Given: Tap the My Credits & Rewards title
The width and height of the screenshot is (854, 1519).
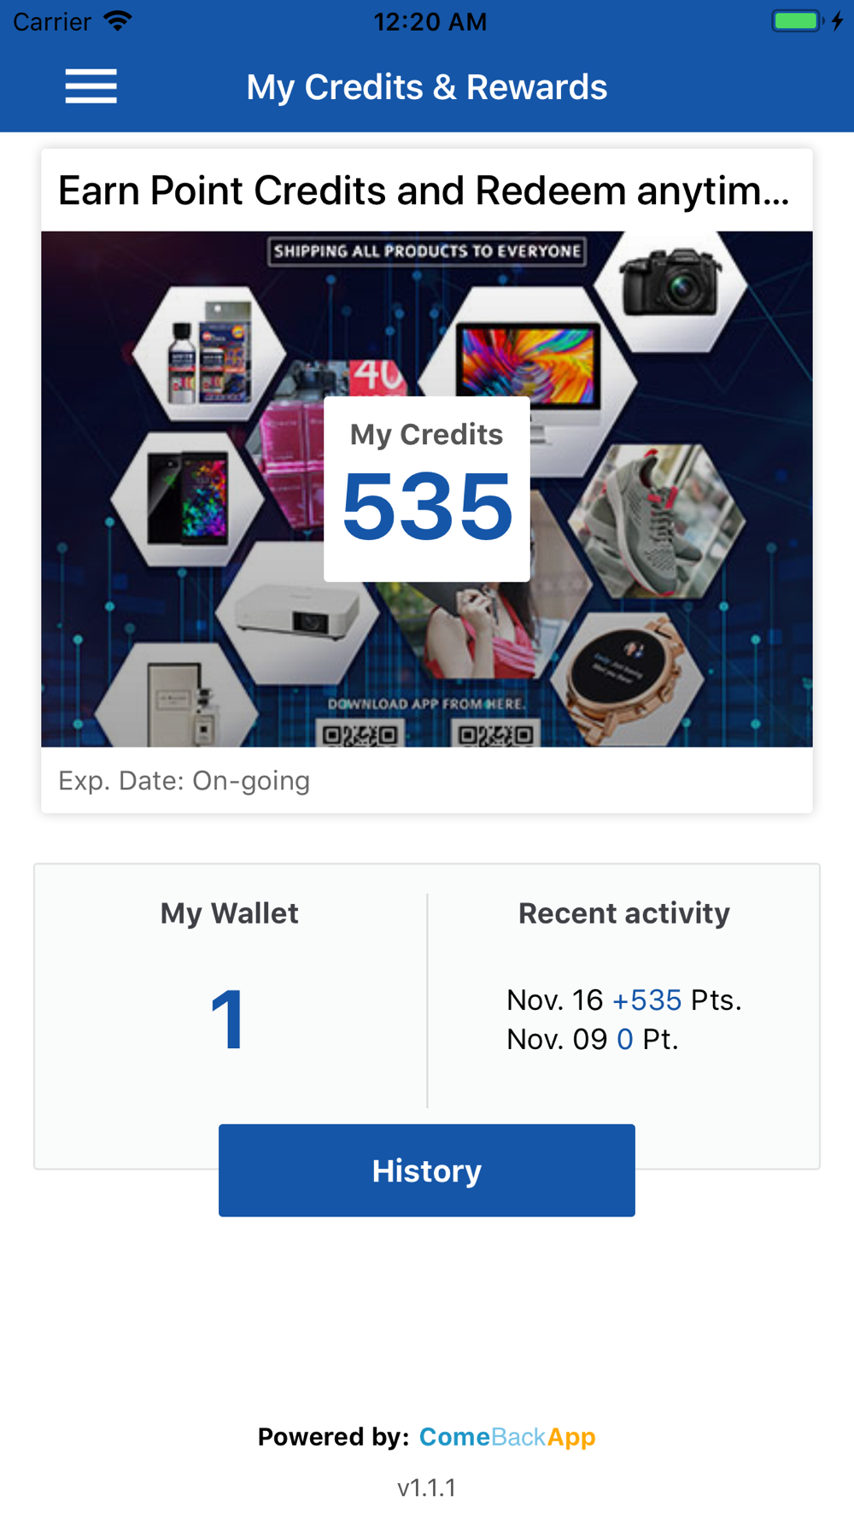Looking at the screenshot, I should (427, 87).
